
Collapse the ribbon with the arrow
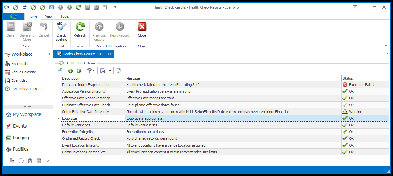(x=385, y=46)
